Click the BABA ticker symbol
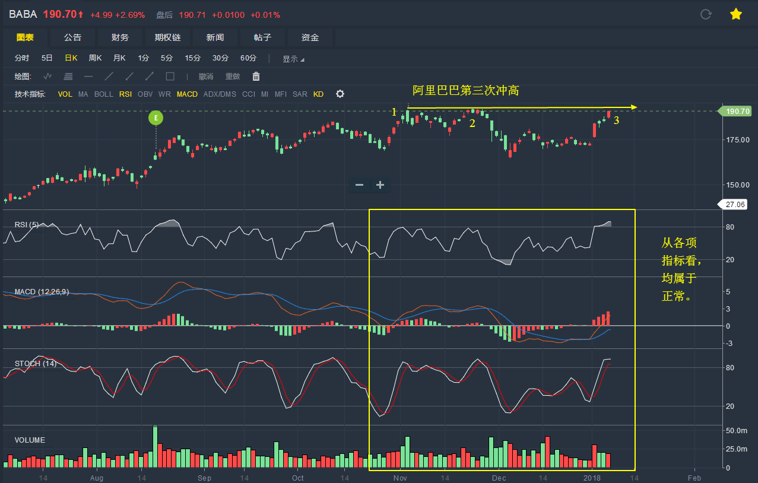This screenshot has width=758, height=483. pos(23,14)
